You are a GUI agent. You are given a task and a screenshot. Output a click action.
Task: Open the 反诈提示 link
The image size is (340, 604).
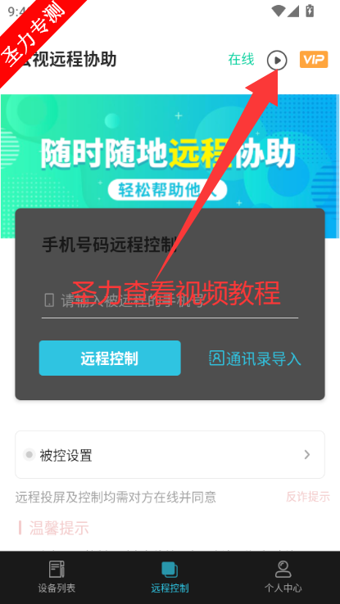tap(307, 497)
